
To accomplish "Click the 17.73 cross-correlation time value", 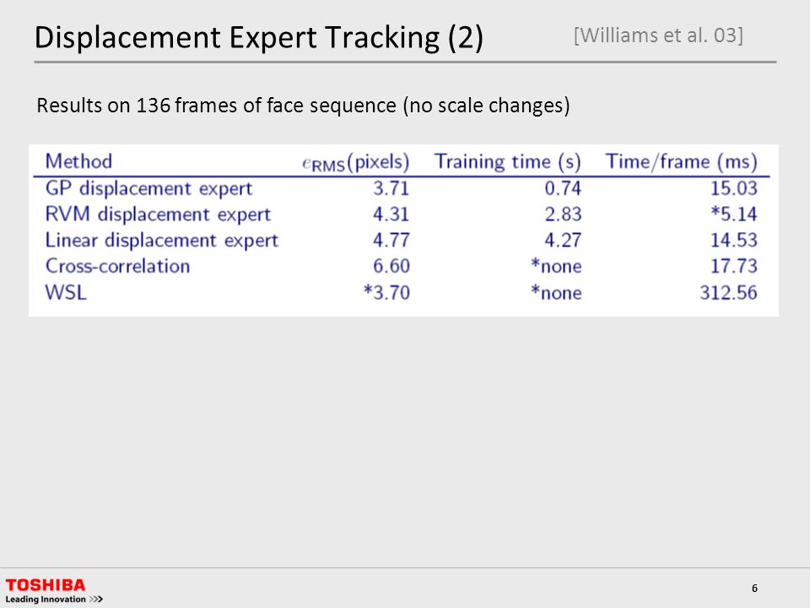I will (x=734, y=266).
